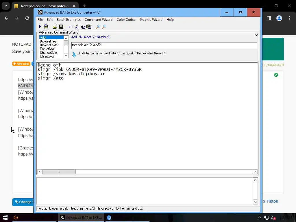
Task: Click editor horizontal scrollbar left arrow
Action: (40, 172)
